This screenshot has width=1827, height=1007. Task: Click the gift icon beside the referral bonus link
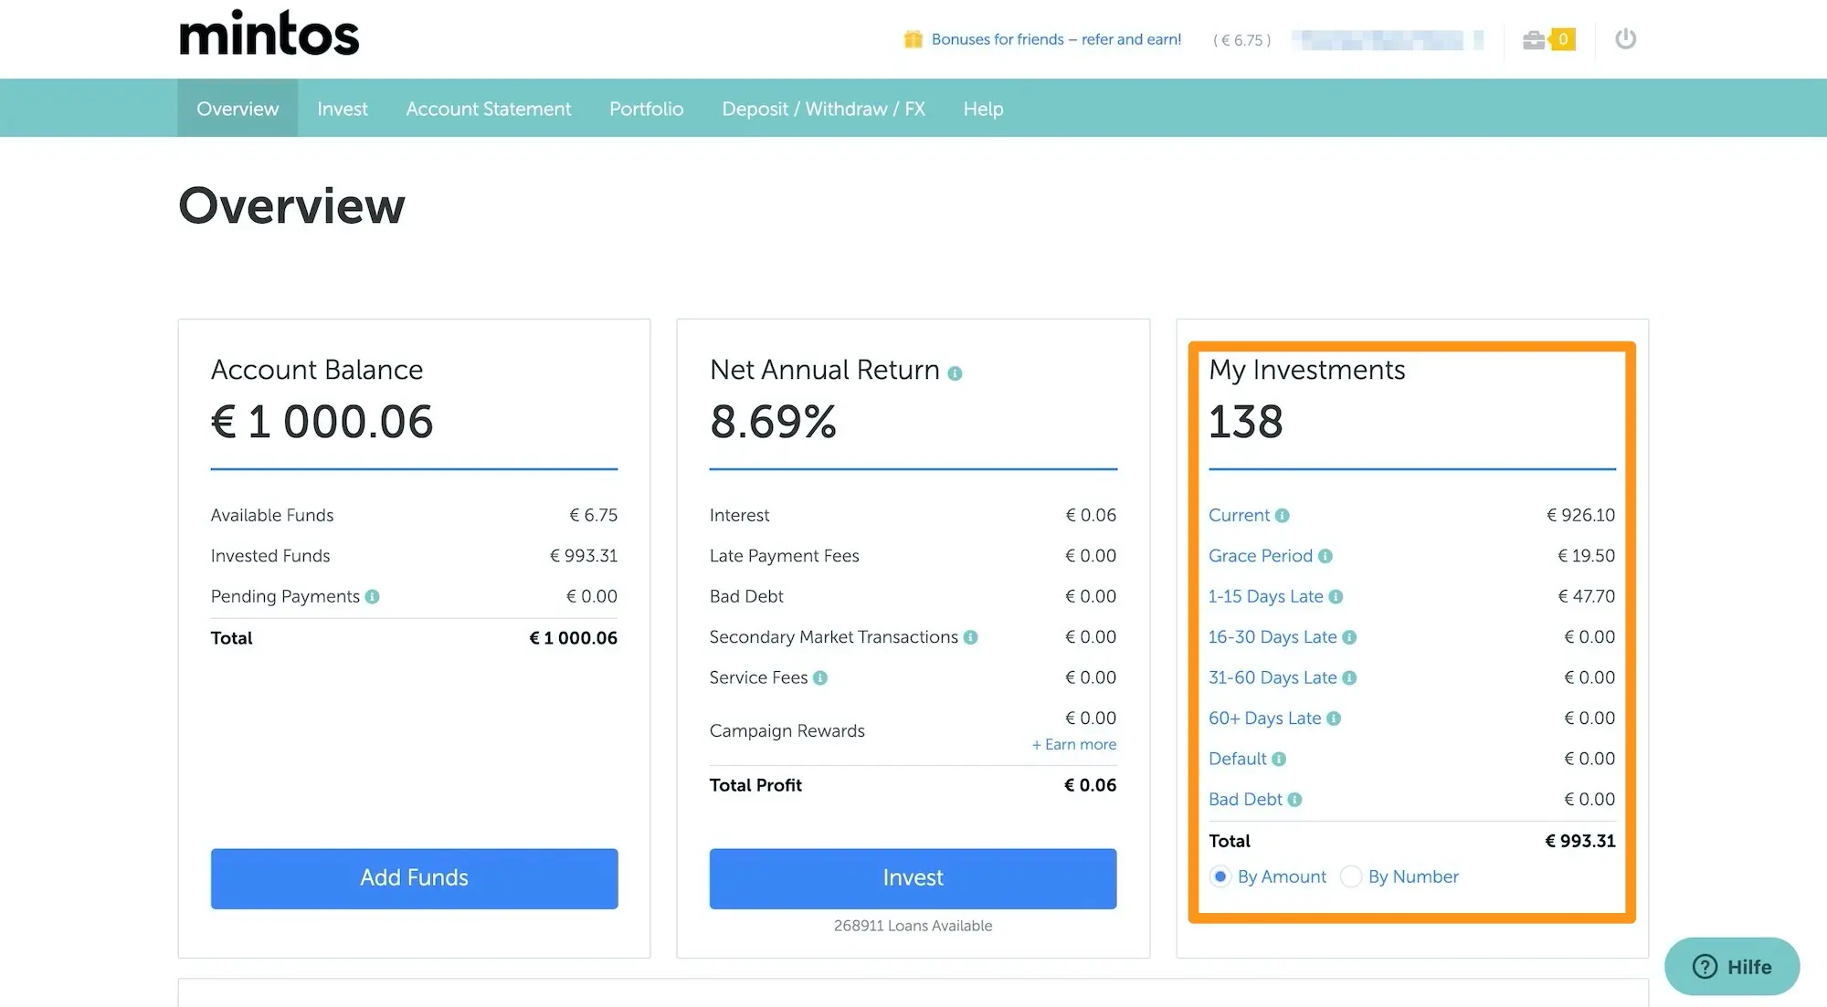click(x=913, y=39)
